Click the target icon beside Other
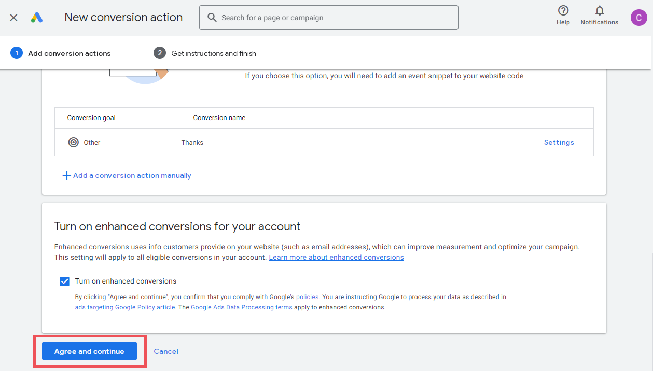This screenshot has width=653, height=371. pos(74,142)
